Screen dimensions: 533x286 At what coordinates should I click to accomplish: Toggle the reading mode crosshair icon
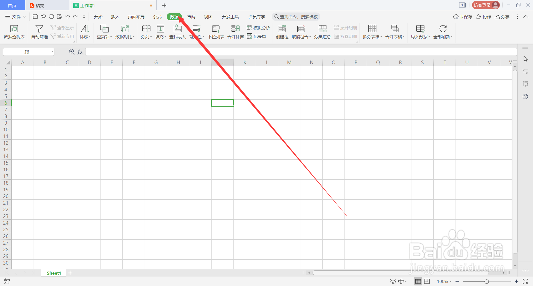pyautogui.click(x=402, y=281)
